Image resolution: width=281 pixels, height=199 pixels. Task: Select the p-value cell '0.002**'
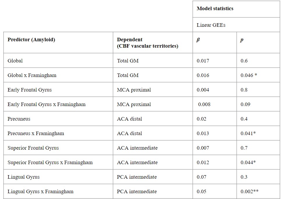point(250,191)
